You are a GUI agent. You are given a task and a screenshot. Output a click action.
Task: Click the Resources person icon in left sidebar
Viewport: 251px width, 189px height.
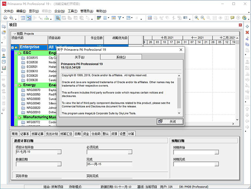4,56
